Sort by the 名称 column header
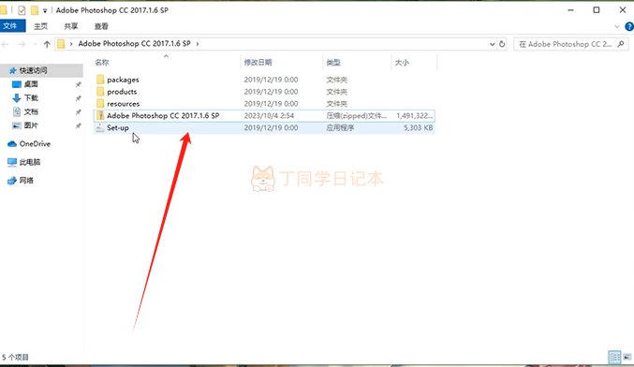 pos(102,62)
